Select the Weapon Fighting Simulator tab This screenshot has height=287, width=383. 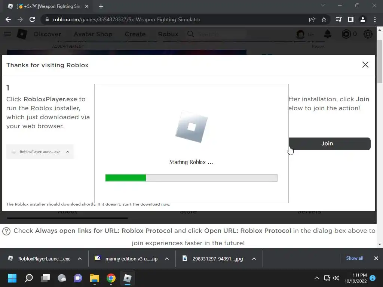[x=48, y=6]
